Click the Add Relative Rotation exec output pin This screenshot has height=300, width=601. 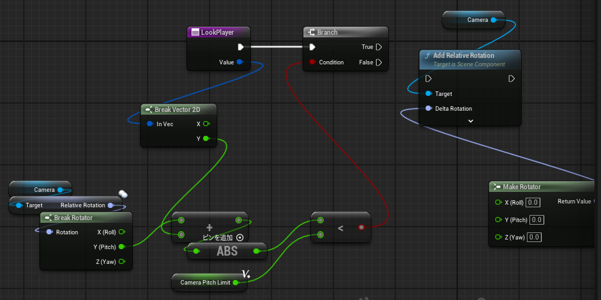click(511, 79)
